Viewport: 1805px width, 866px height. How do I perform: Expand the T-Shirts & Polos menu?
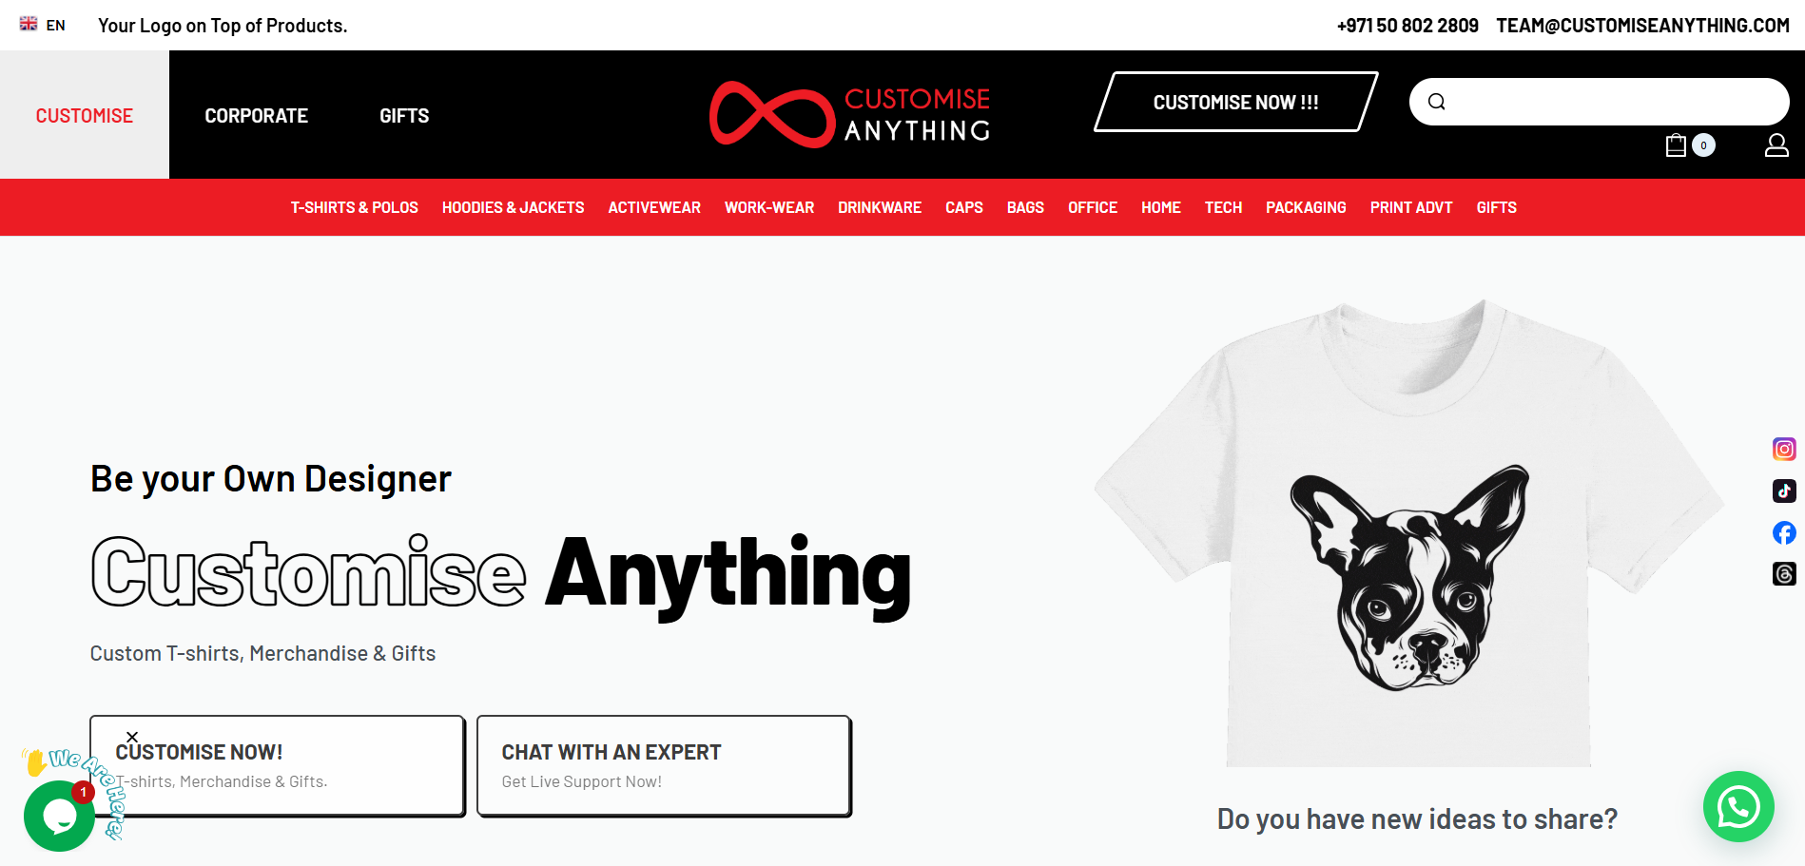pyautogui.click(x=355, y=207)
